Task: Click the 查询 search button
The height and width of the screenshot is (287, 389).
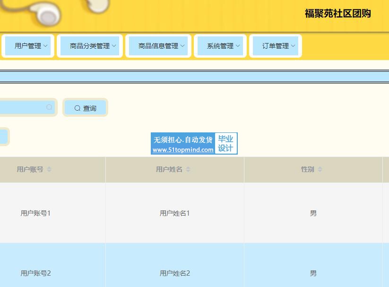Action: pos(86,107)
